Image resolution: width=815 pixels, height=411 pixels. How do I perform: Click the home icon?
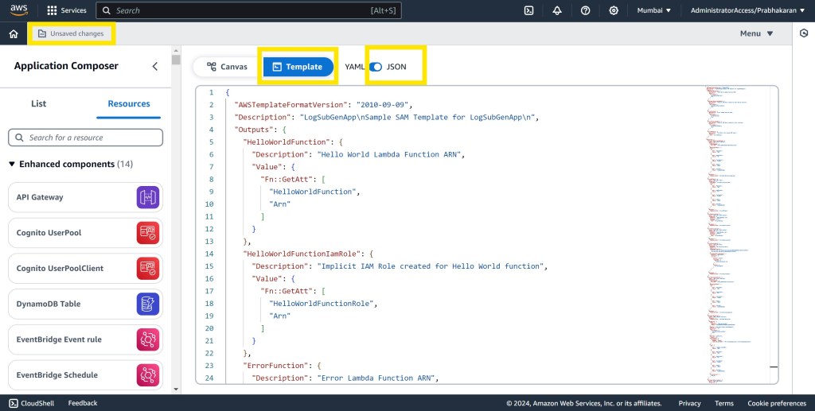click(x=14, y=34)
